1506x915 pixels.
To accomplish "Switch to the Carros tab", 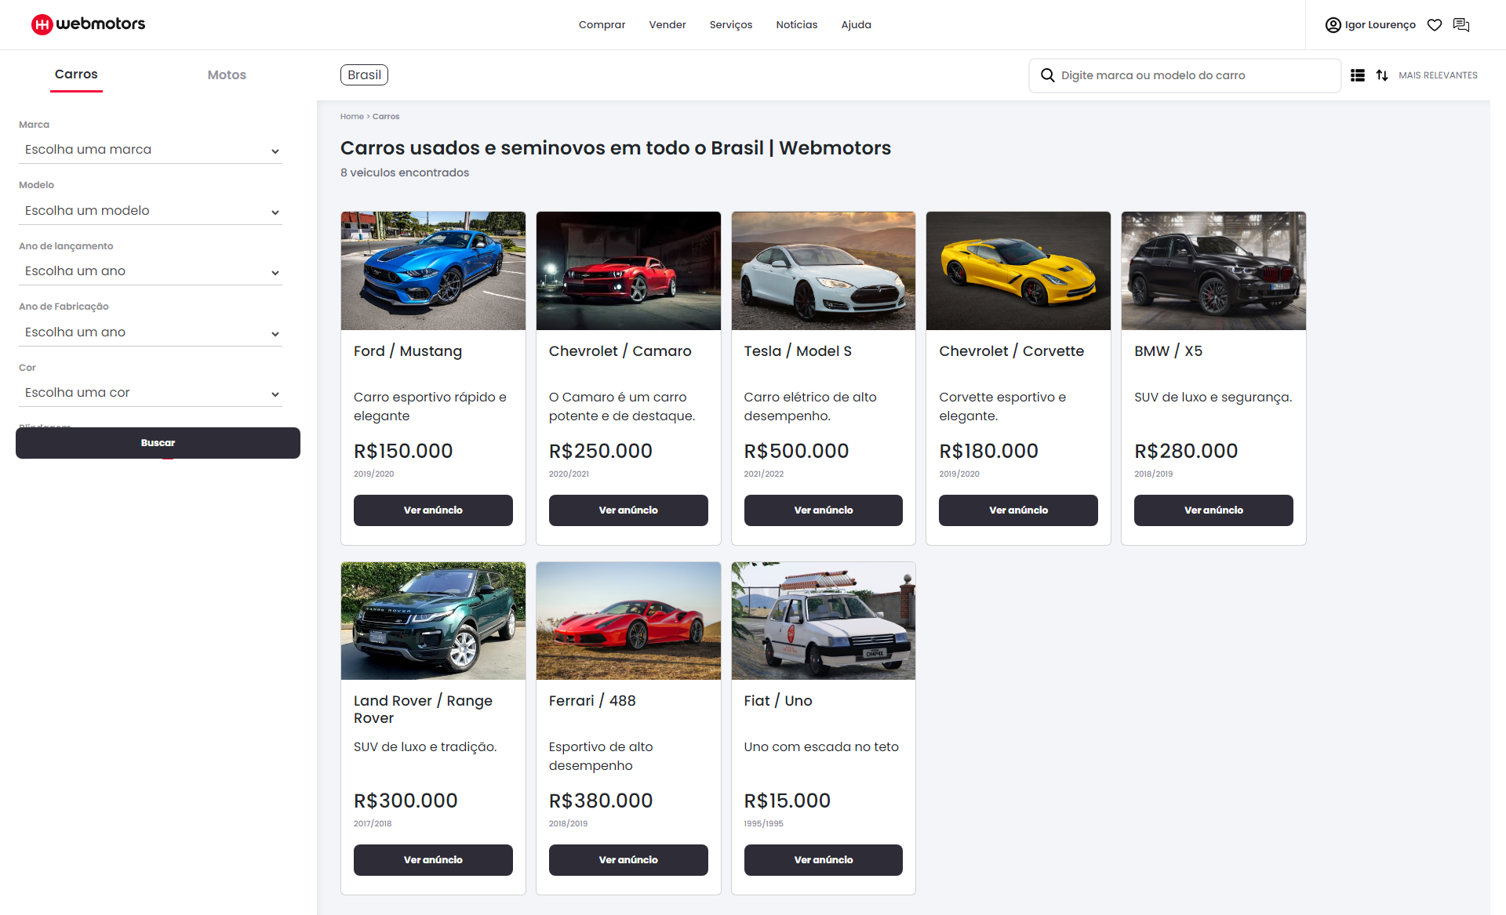I will 76,74.
